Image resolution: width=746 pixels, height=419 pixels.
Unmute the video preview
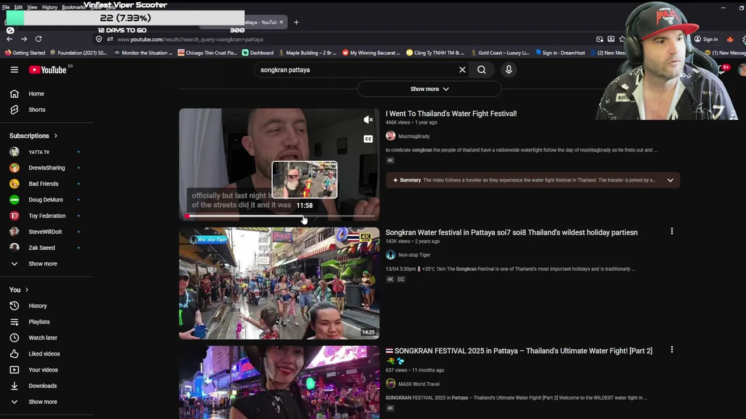pos(368,120)
